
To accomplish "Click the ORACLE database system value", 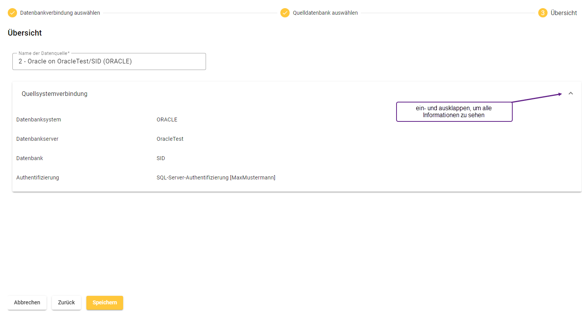I will pos(167,119).
